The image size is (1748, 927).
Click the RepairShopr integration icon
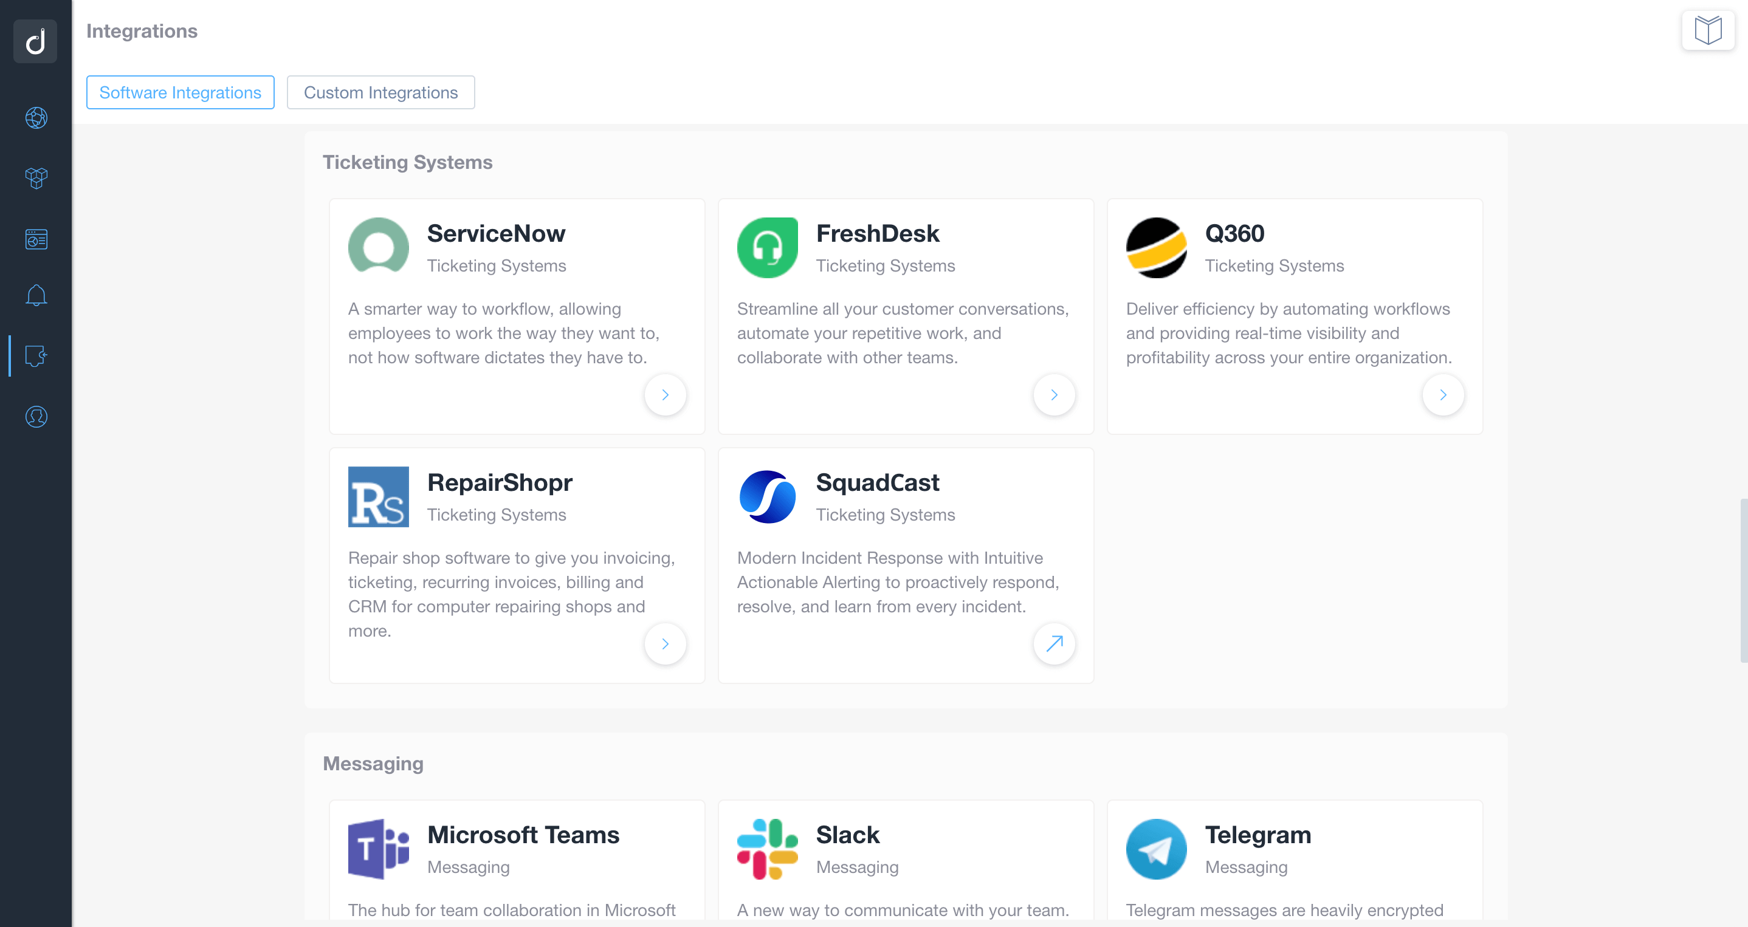pyautogui.click(x=378, y=496)
